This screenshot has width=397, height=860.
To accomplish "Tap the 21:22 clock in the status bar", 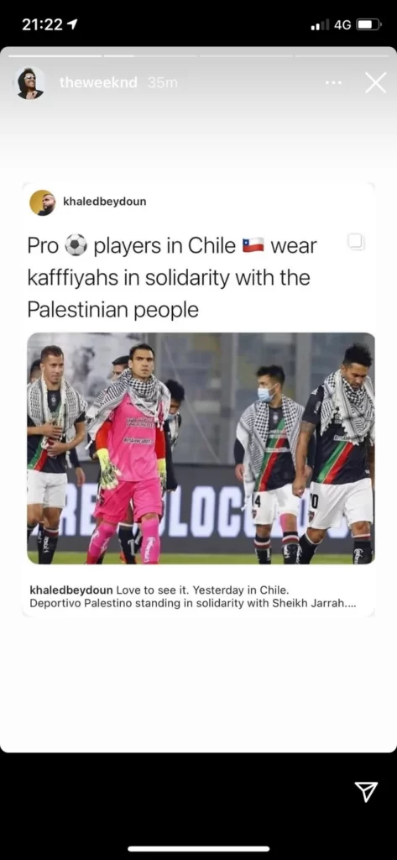I will pyautogui.click(x=42, y=24).
